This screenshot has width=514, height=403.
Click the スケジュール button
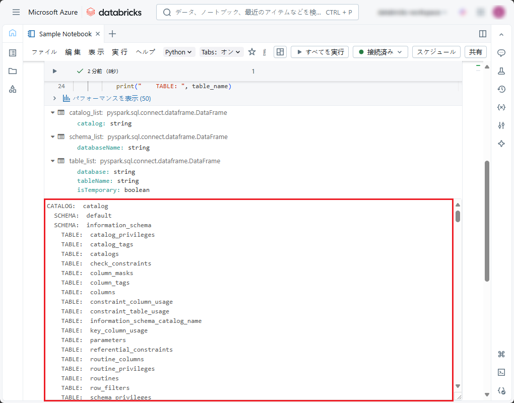(x=436, y=52)
